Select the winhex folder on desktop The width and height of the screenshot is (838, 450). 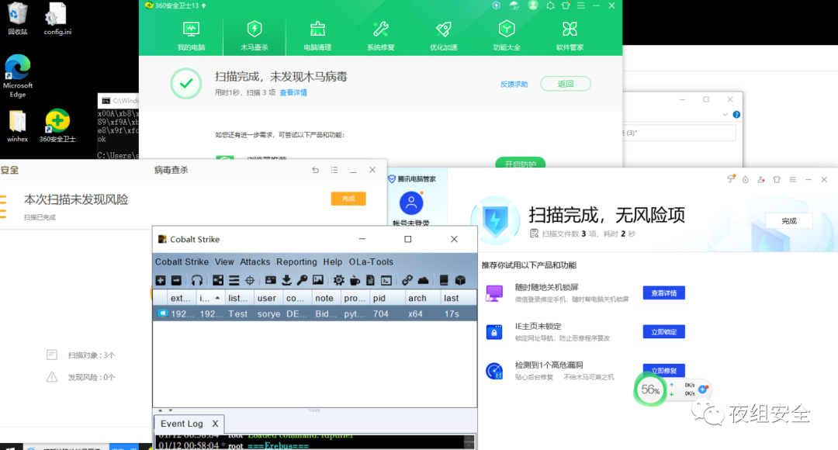[18, 126]
